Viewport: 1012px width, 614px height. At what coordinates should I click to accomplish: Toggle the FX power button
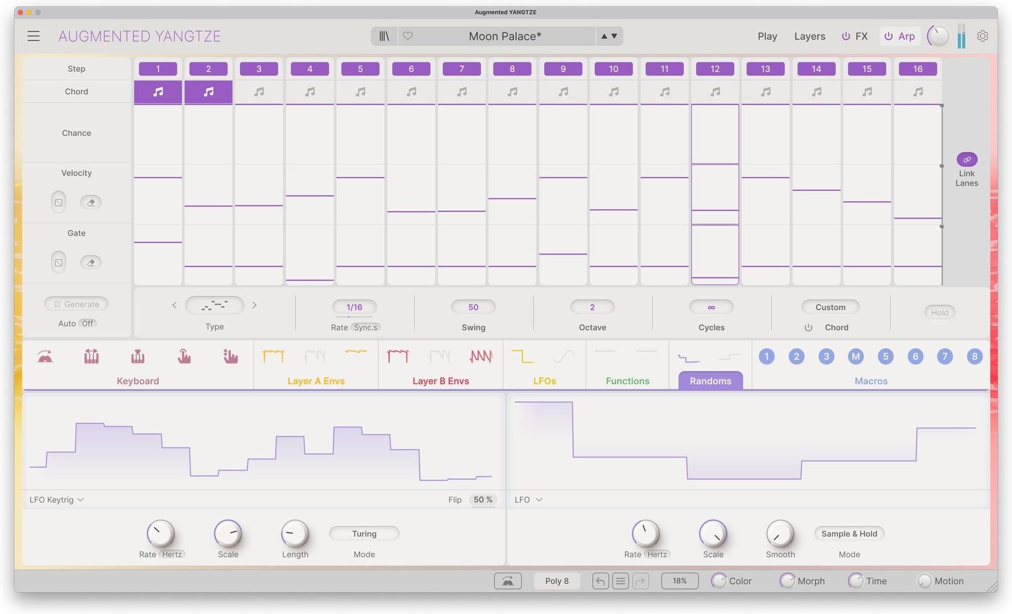(x=846, y=36)
